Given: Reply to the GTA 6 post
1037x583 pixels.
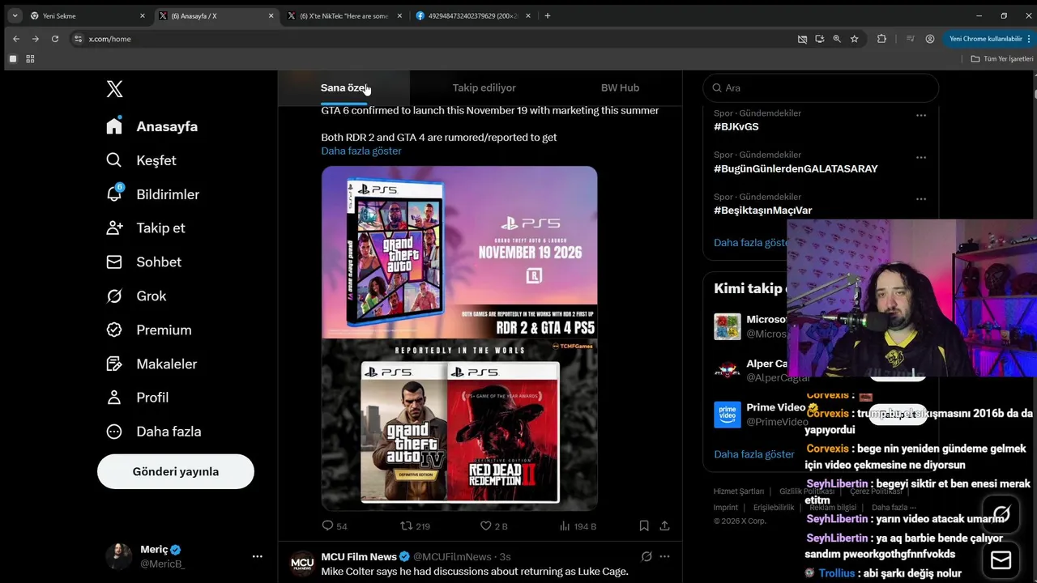Looking at the screenshot, I should pyautogui.click(x=335, y=526).
